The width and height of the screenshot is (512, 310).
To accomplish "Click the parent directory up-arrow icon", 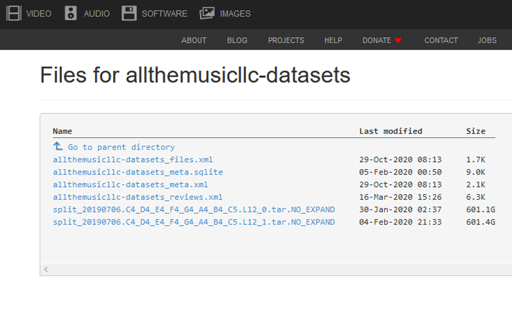I will tap(58, 146).
